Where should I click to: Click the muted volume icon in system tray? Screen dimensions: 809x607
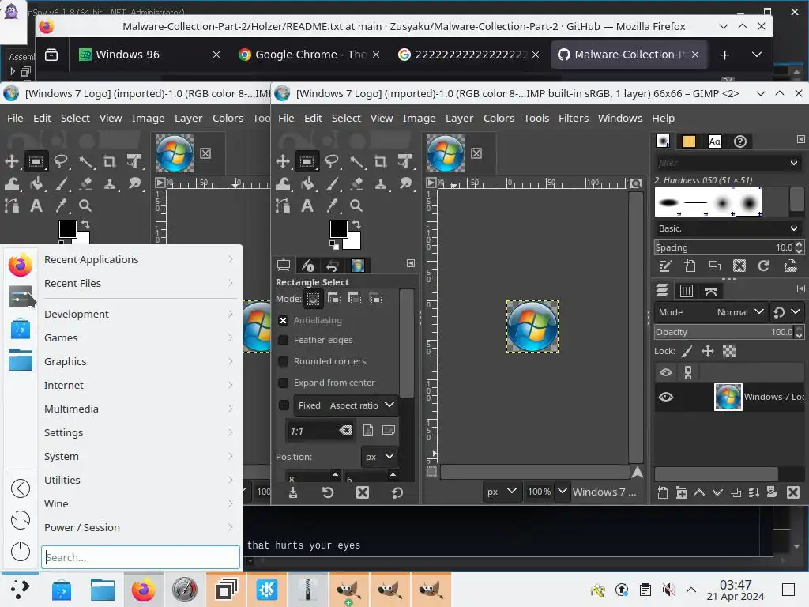[x=668, y=590]
